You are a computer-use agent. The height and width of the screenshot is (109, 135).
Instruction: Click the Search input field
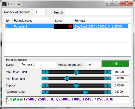tap(98, 12)
